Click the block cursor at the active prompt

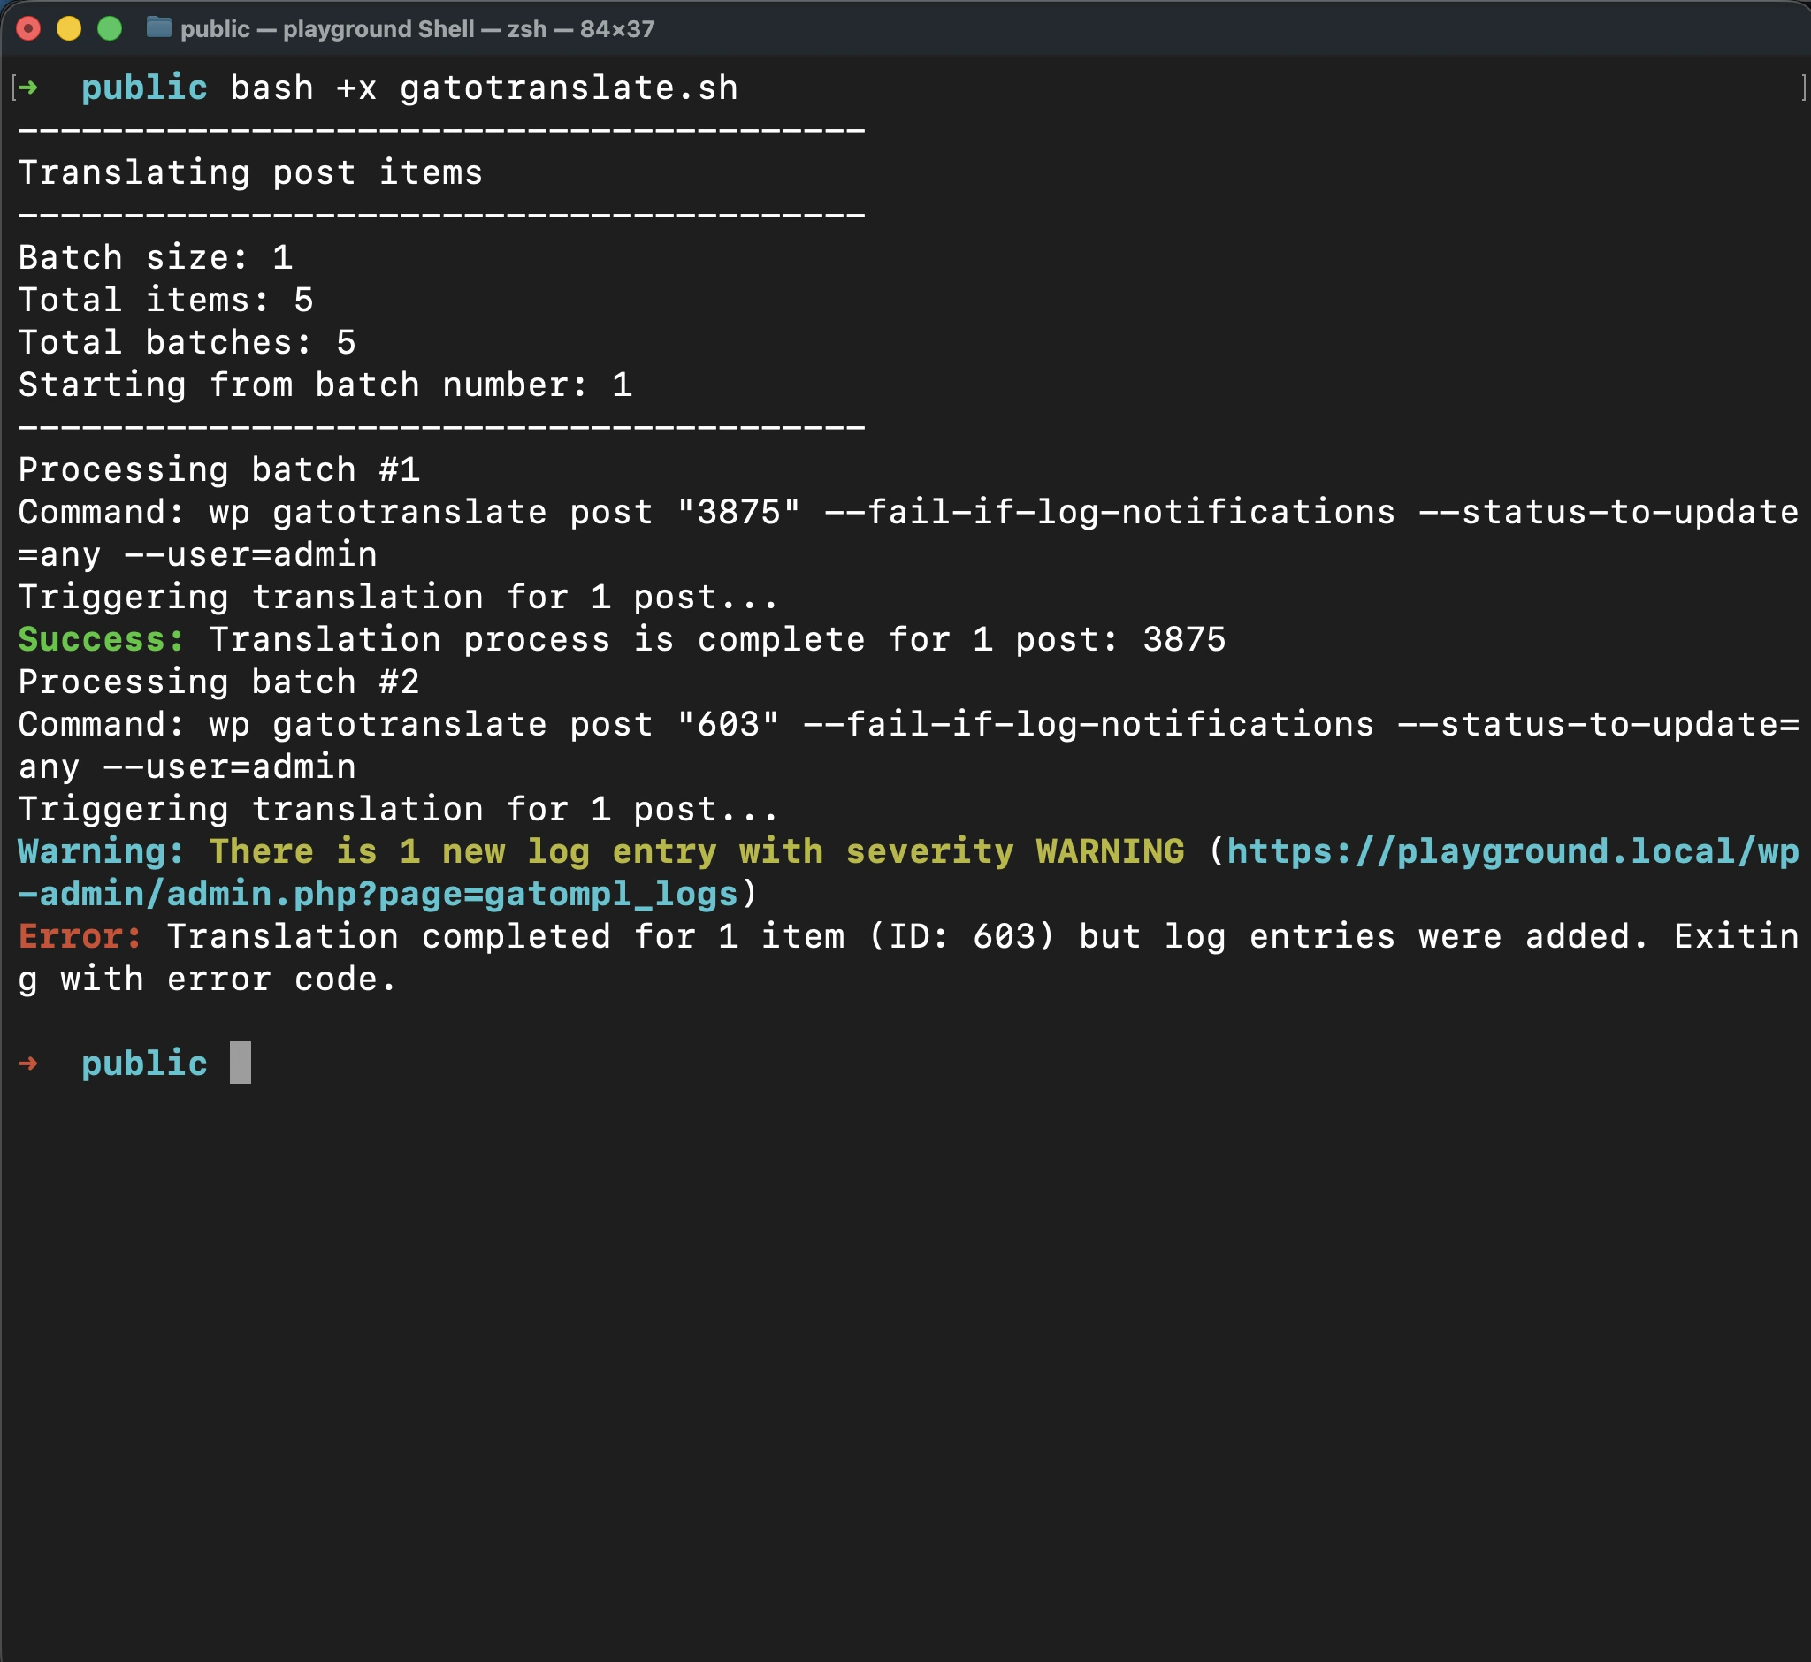click(242, 1063)
